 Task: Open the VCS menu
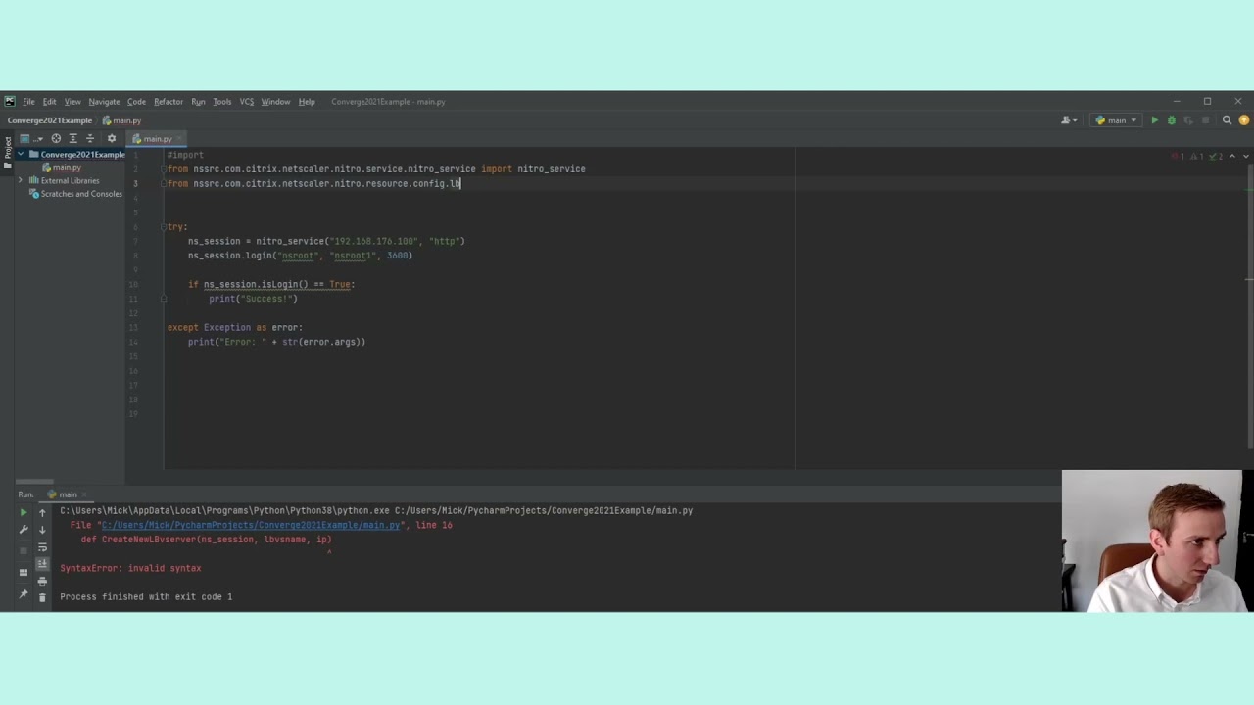pyautogui.click(x=247, y=102)
